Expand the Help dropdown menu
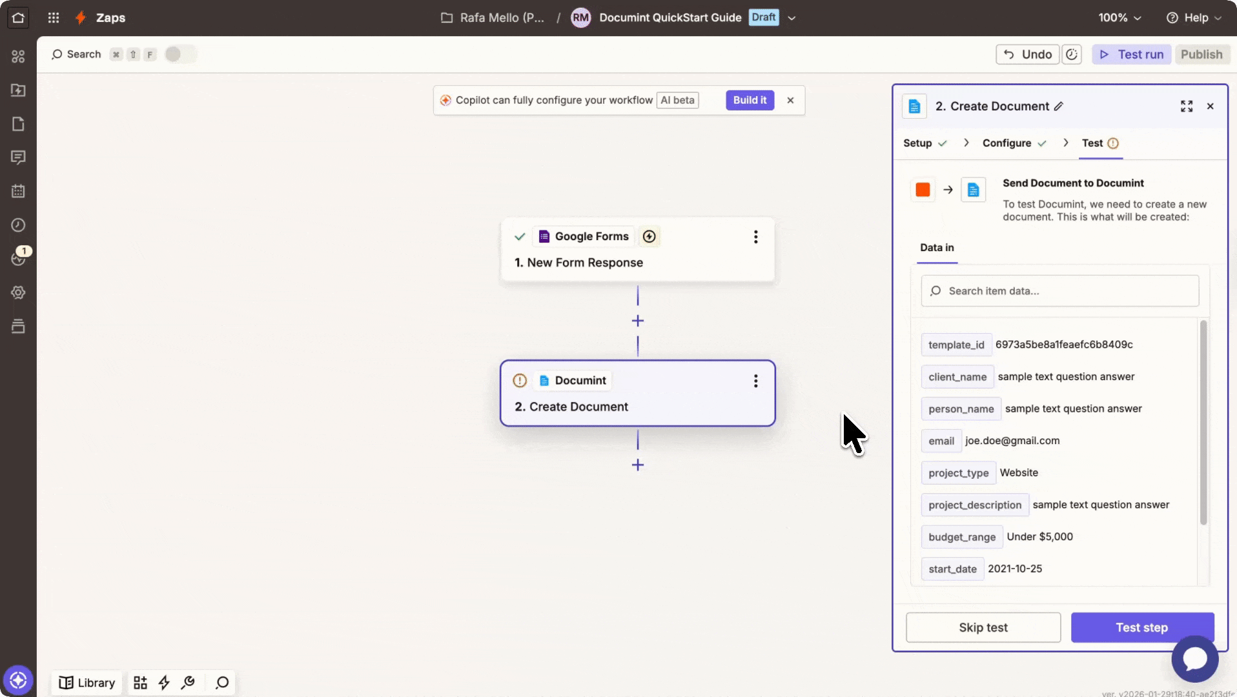Screen dimensions: 1237x697 tap(1194, 18)
